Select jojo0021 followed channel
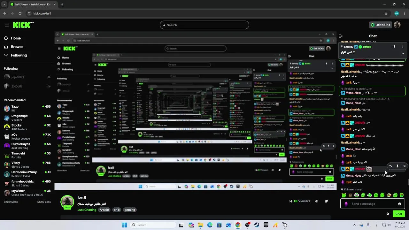This screenshot has height=230, width=409. coord(27,77)
